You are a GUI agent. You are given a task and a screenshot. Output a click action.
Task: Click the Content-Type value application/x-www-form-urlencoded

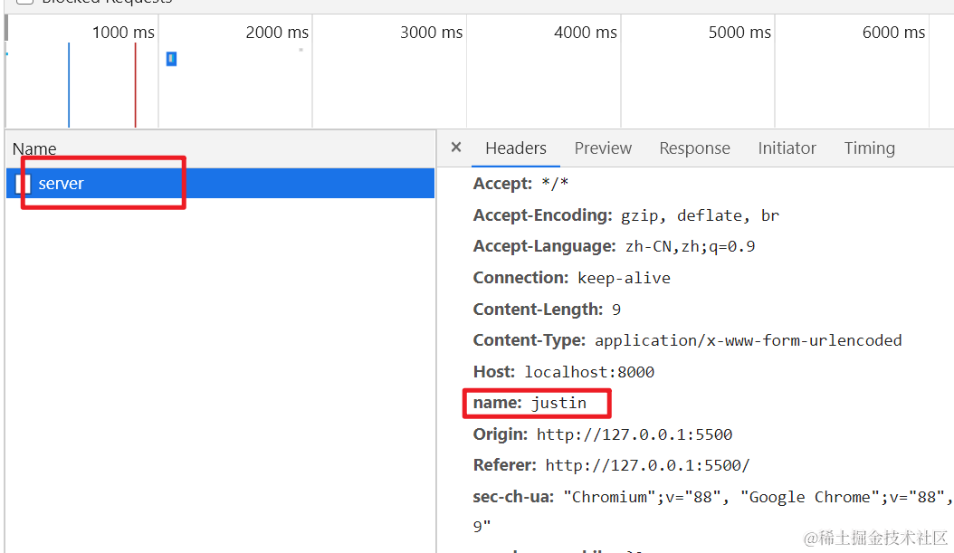749,340
